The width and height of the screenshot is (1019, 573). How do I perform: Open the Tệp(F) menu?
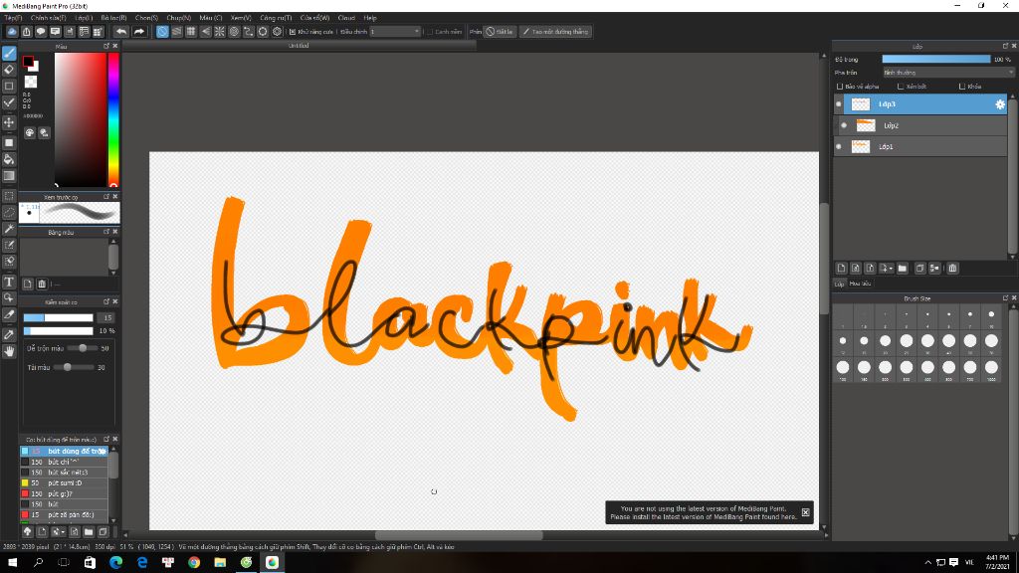(13, 18)
